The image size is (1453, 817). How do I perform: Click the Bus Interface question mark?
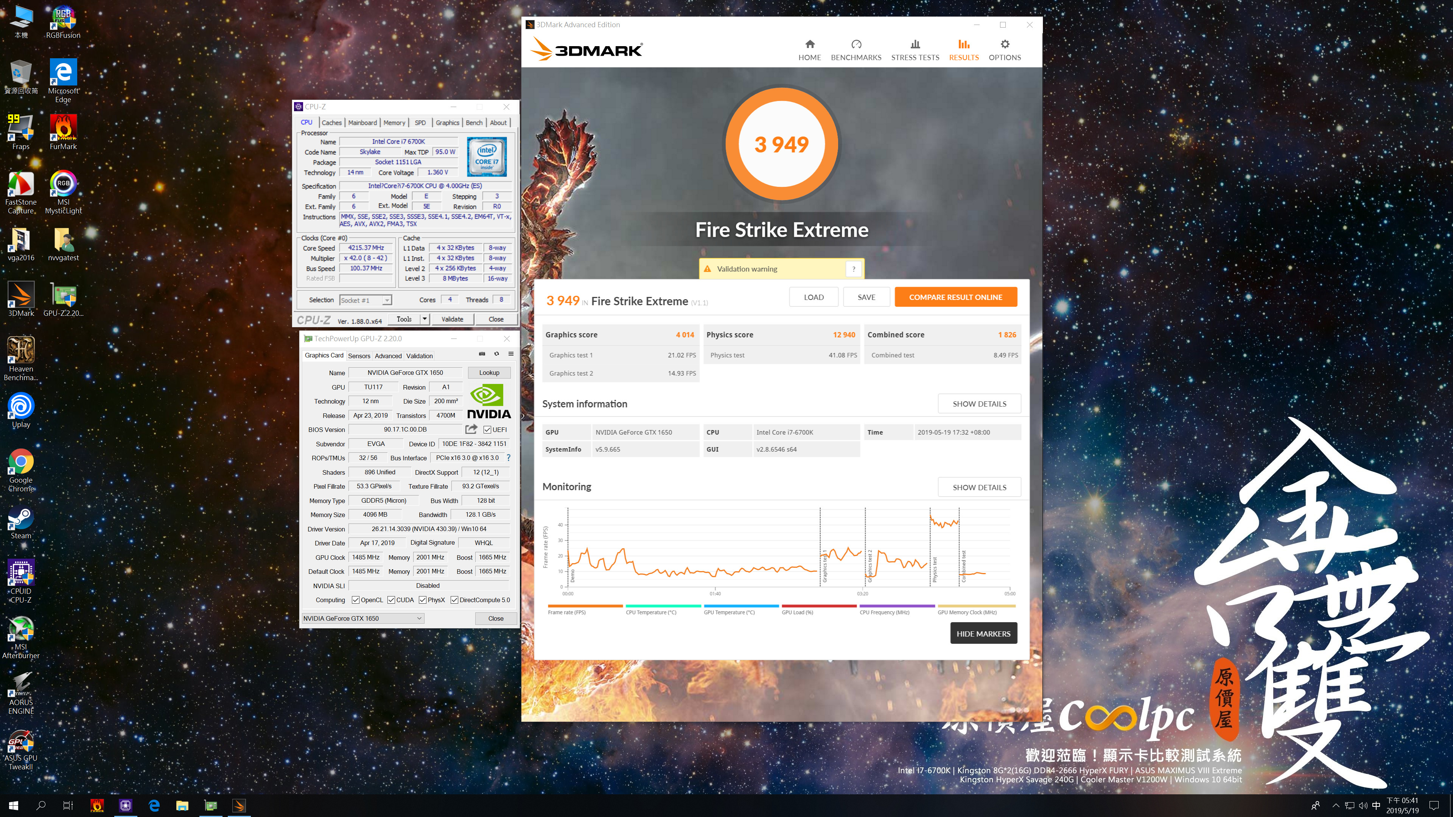point(508,458)
